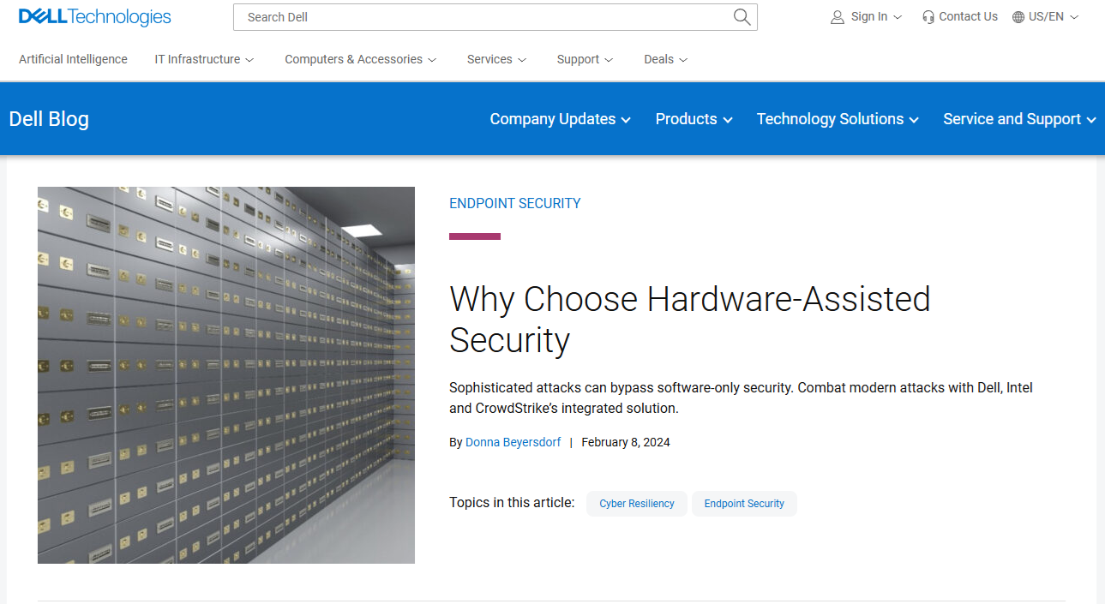Select the Endpoint Security topic tag

(744, 504)
